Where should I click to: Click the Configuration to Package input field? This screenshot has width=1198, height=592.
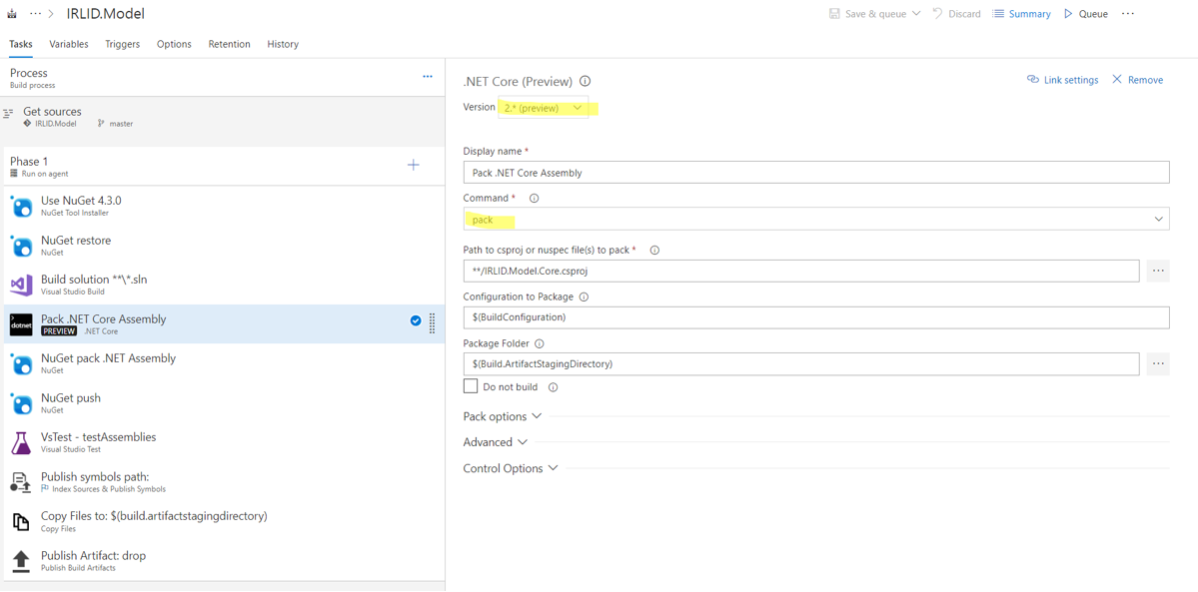(x=816, y=317)
